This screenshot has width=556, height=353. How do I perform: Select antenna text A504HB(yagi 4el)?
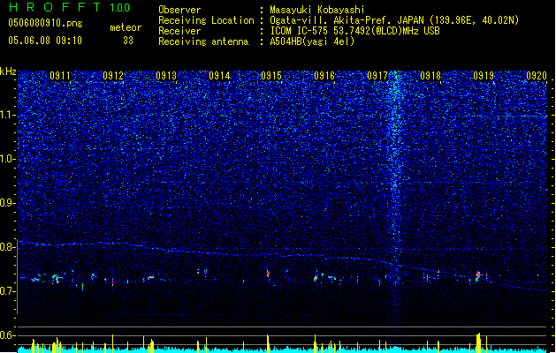pos(312,41)
